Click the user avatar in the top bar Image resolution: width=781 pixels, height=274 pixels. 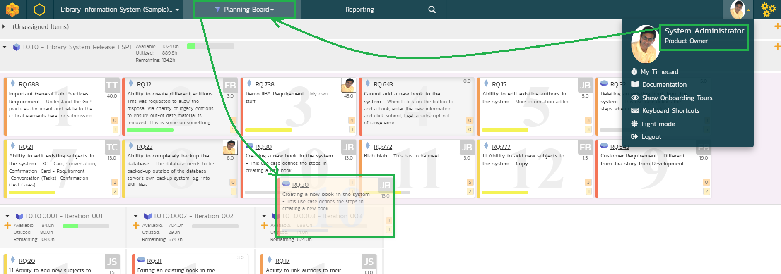pos(738,10)
